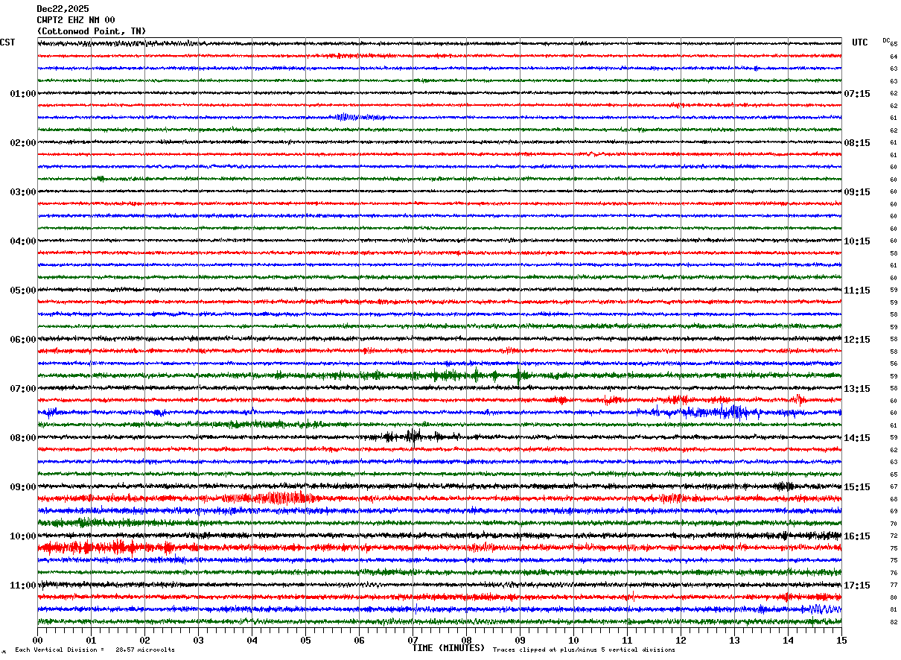This screenshot has width=901, height=660.
Task: Click the Each Vertical Division 28.57 microvolts note
Action: click(95, 650)
